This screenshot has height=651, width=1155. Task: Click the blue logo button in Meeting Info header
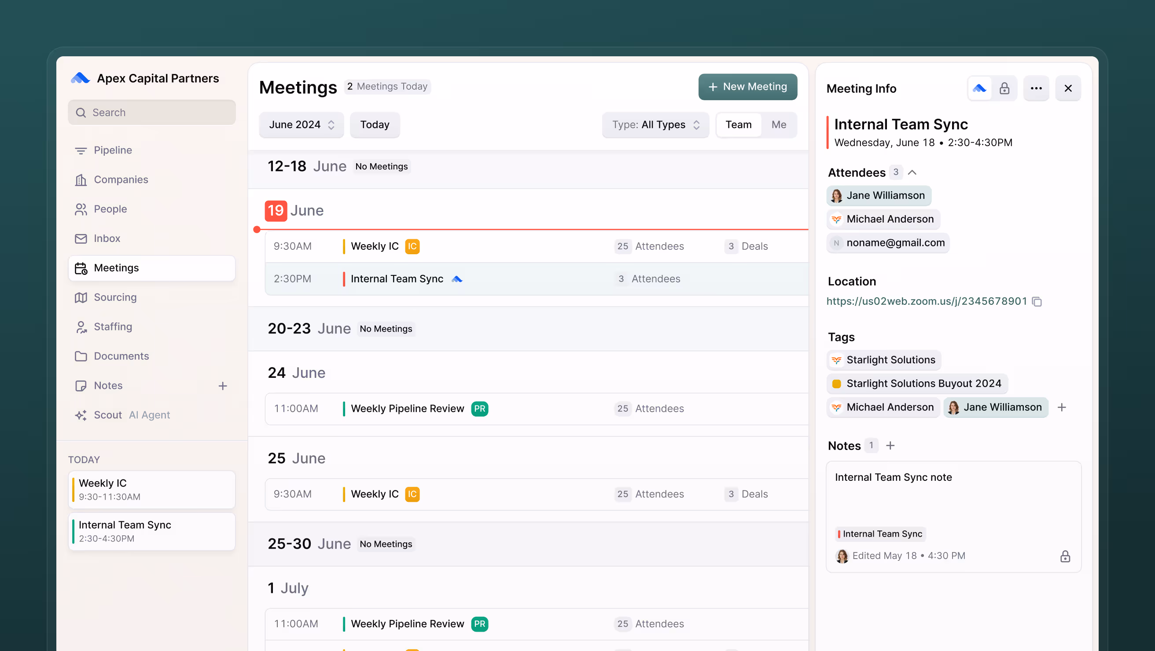point(979,89)
